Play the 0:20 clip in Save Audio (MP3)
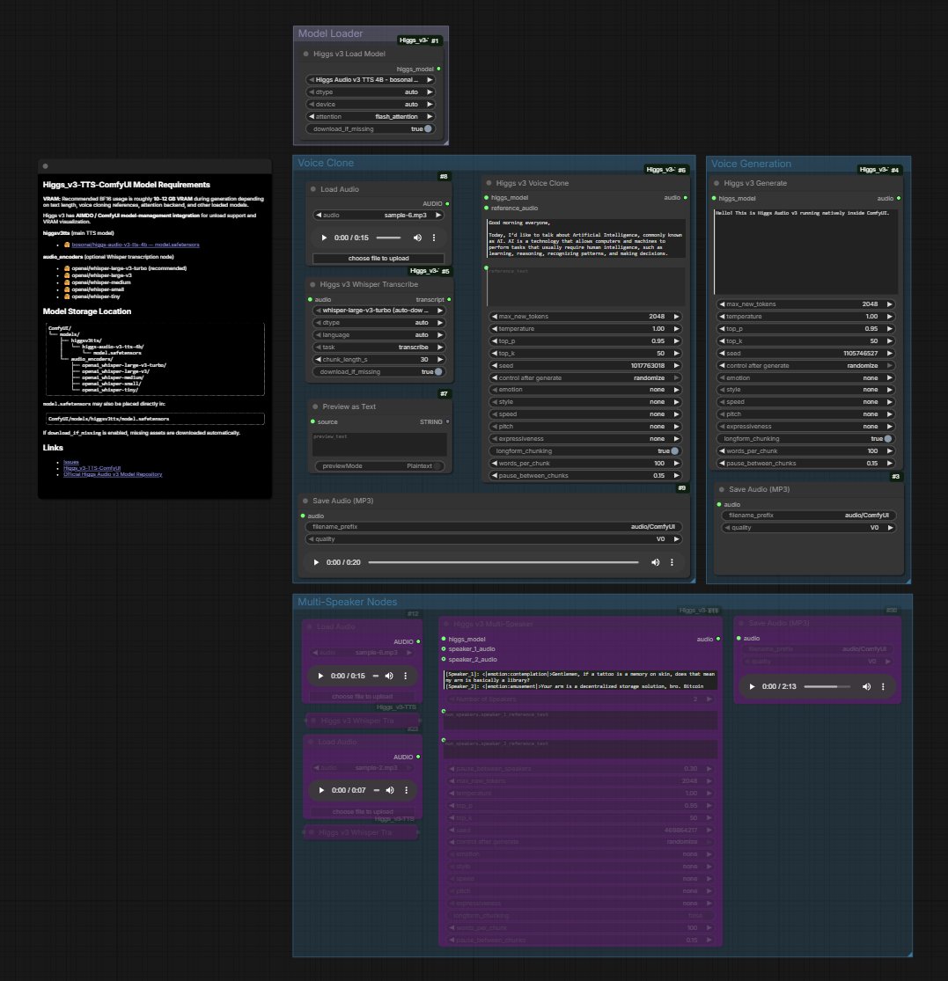The image size is (948, 981). click(316, 562)
